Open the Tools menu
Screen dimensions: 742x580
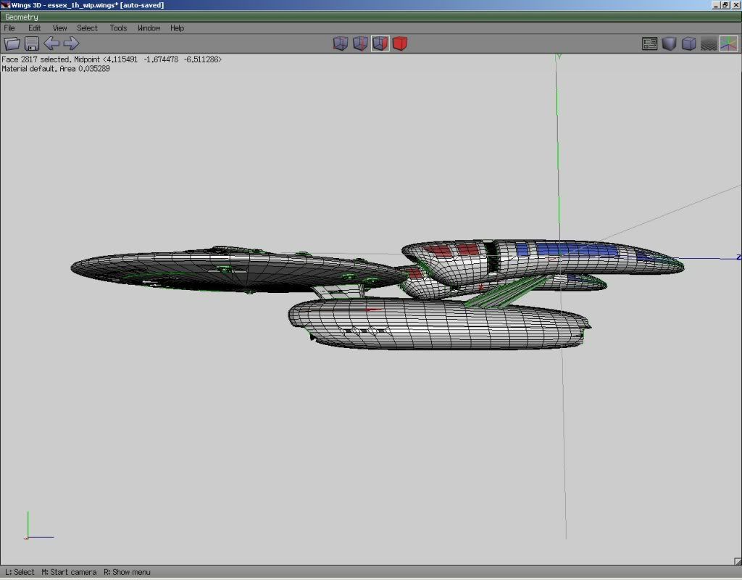pos(118,28)
